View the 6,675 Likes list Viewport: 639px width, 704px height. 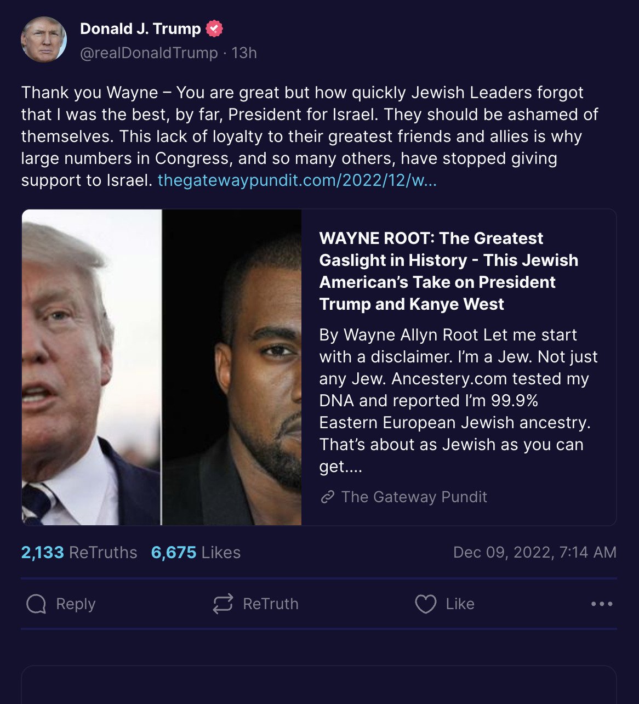click(196, 552)
